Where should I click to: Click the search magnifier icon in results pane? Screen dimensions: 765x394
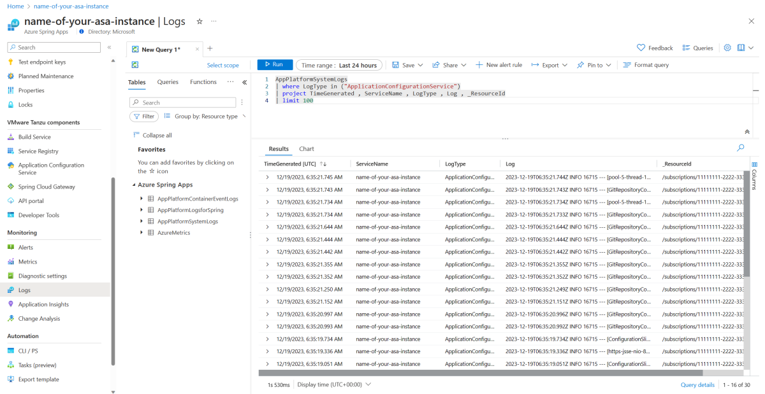740,148
